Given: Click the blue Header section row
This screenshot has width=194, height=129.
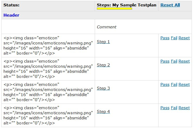Looking at the screenshot, I should pyautogui.click(x=11, y=15).
